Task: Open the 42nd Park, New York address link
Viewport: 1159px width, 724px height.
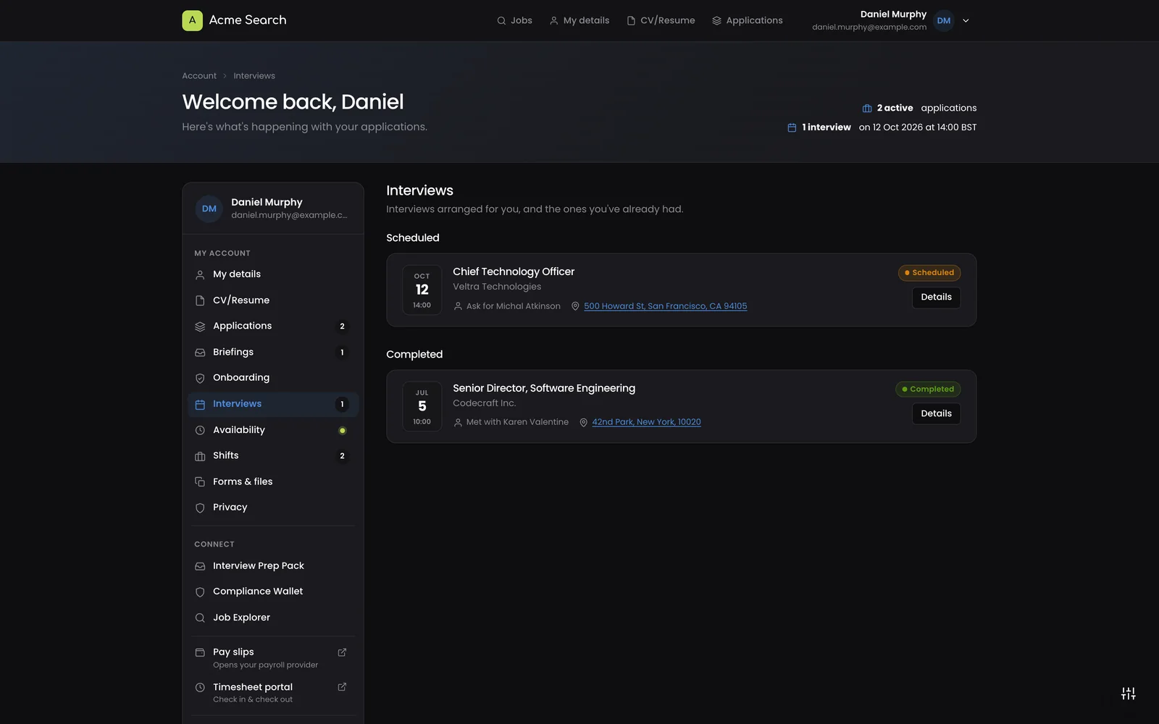Action: 646,422
